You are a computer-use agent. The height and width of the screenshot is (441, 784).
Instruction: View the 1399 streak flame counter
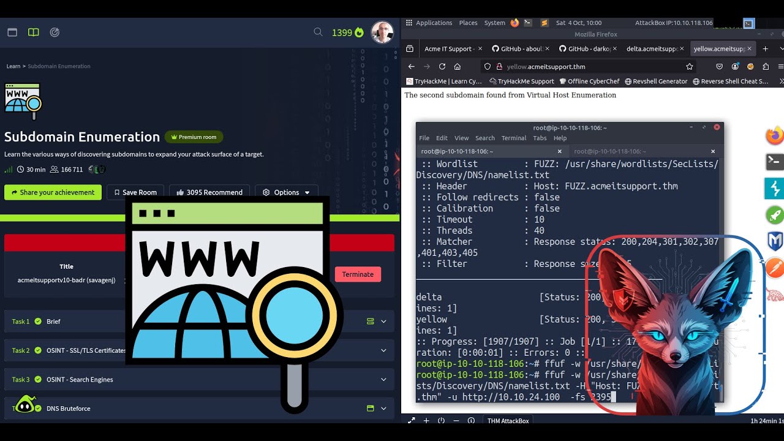click(x=347, y=32)
